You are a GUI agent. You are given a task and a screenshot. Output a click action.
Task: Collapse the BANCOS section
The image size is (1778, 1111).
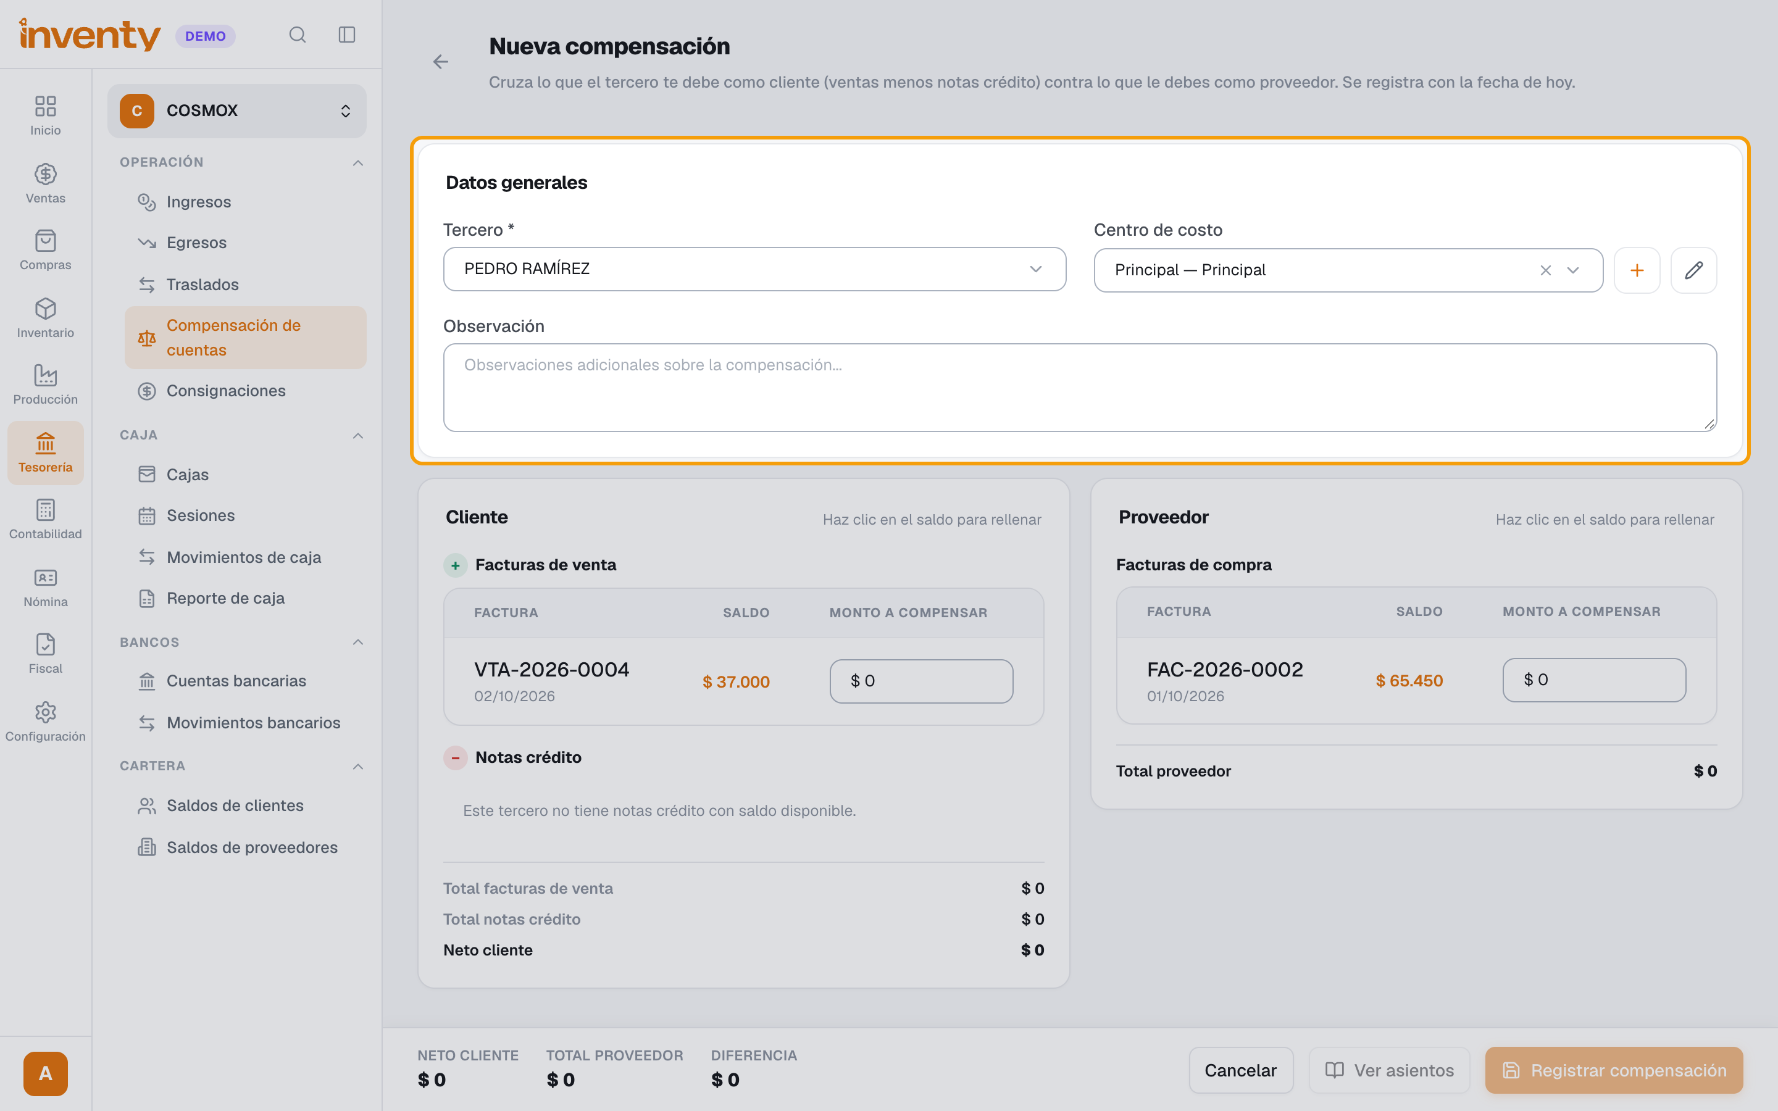coord(358,642)
